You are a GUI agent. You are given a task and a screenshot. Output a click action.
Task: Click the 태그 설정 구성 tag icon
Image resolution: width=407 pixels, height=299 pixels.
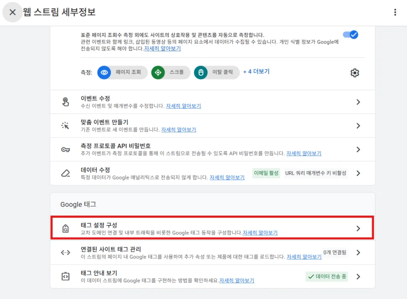(x=66, y=228)
